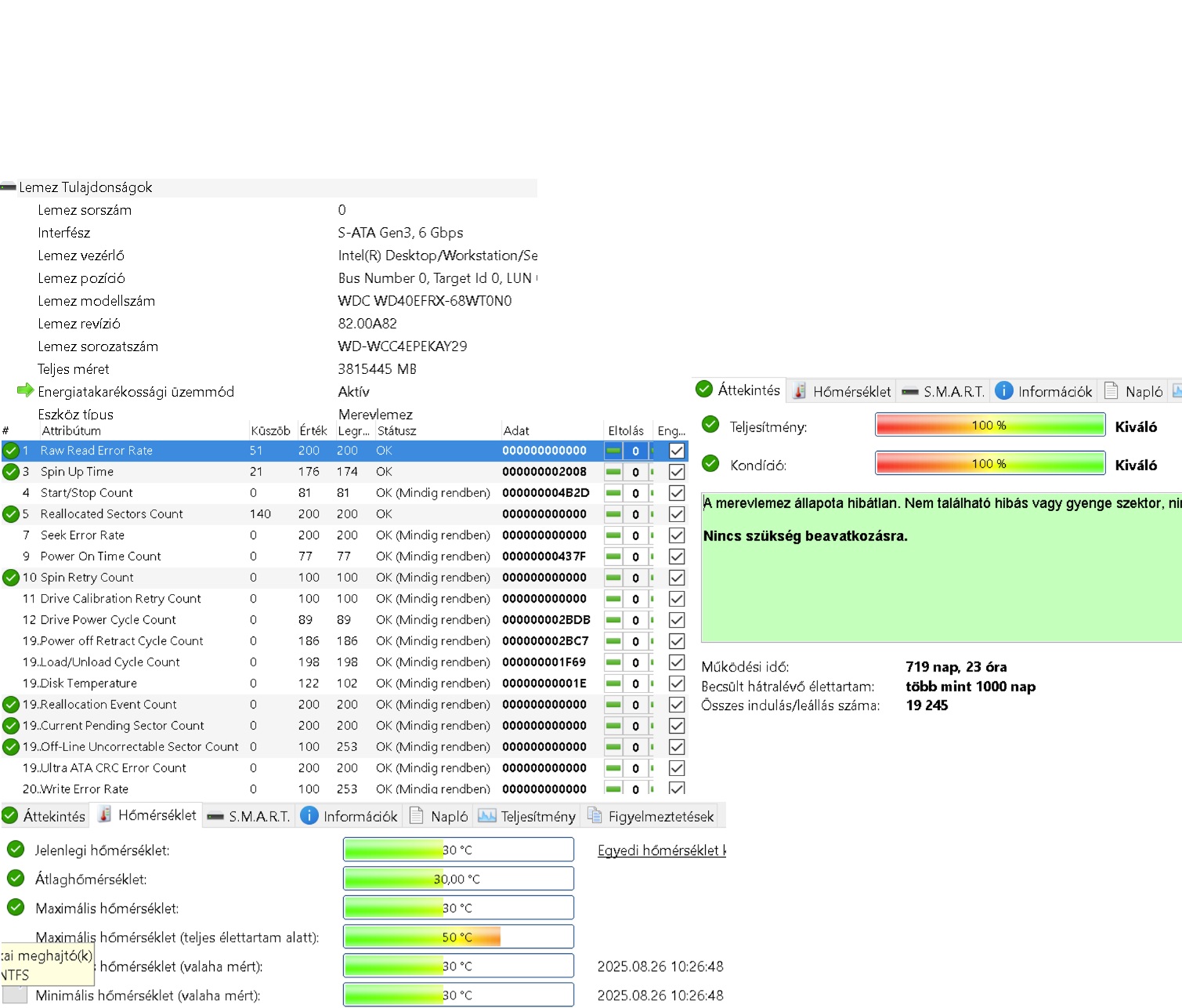The width and height of the screenshot is (1182, 1008).
Task: Switch to the Napló tab beside Teljesítmény tab
Action: point(439,816)
